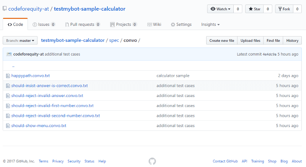306x167 pixels.
Task: Click the forks count next to Fork
Action: tap(297, 9)
